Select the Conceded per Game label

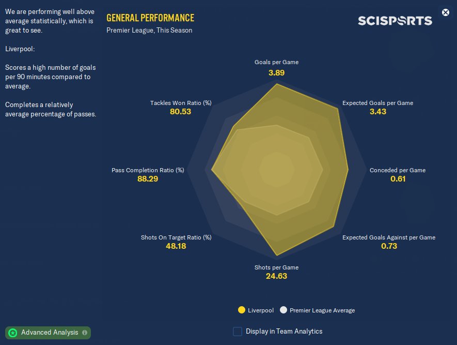398,170
